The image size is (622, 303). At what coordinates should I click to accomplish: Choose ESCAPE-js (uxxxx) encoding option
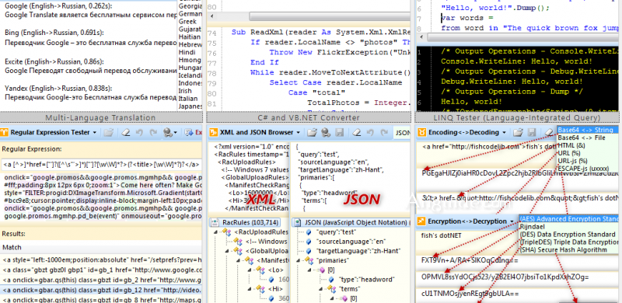588,169
